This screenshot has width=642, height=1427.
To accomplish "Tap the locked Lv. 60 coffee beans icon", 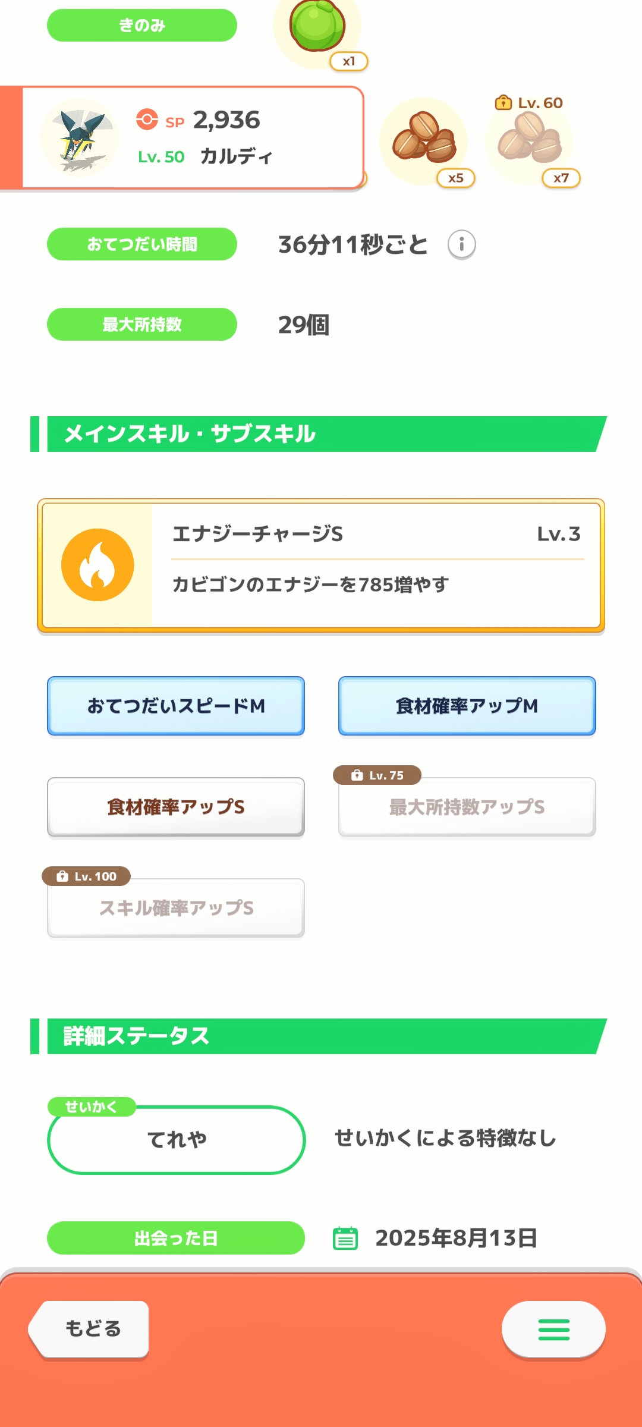I will tap(529, 140).
